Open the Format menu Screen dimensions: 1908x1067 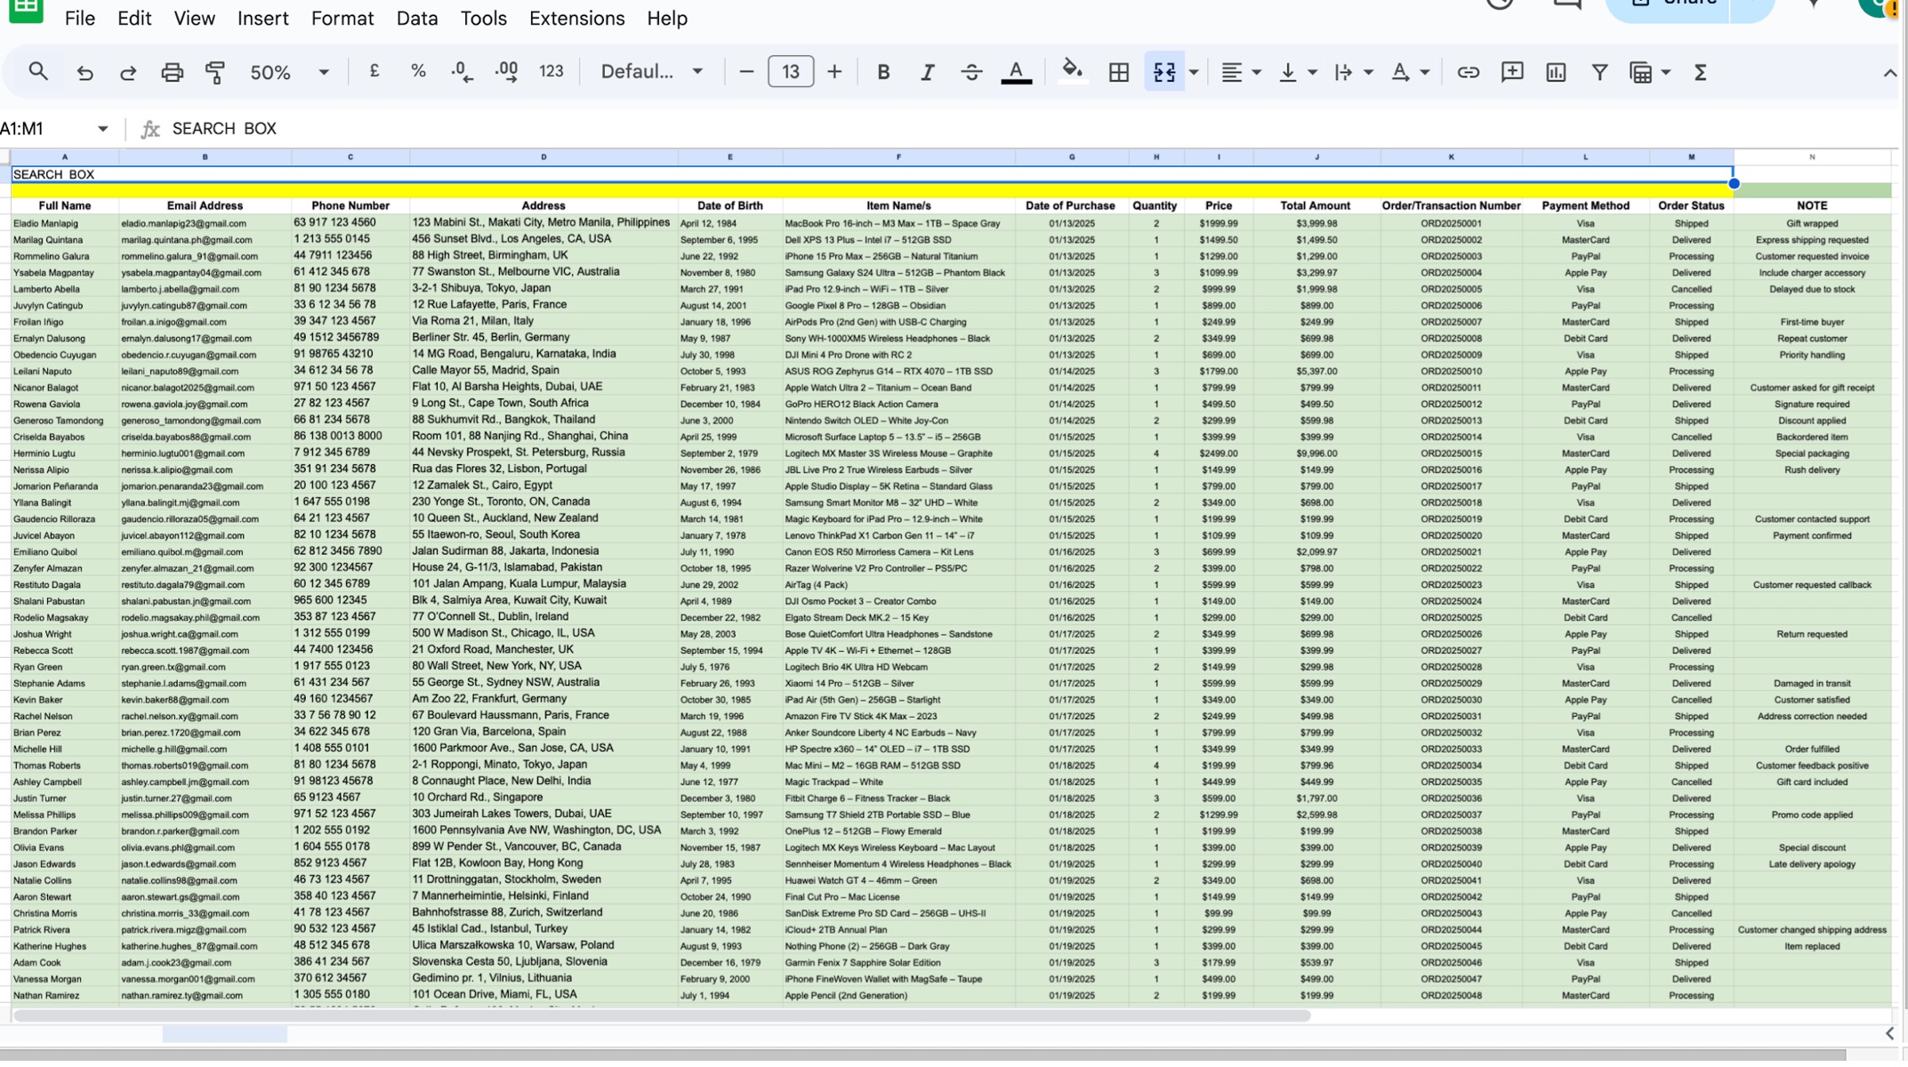(x=342, y=19)
